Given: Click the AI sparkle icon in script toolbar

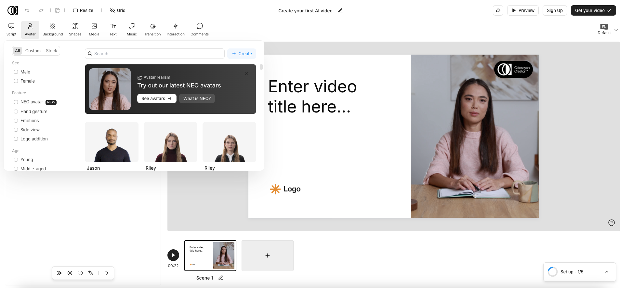Looking at the screenshot, I should pos(59,273).
